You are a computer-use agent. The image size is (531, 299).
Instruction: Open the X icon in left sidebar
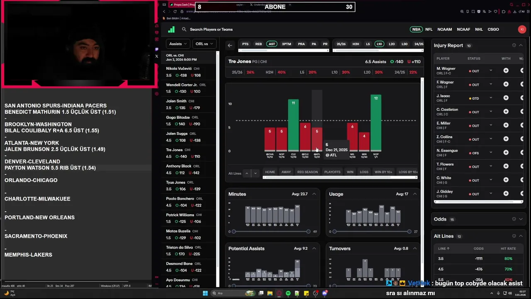click(156, 56)
